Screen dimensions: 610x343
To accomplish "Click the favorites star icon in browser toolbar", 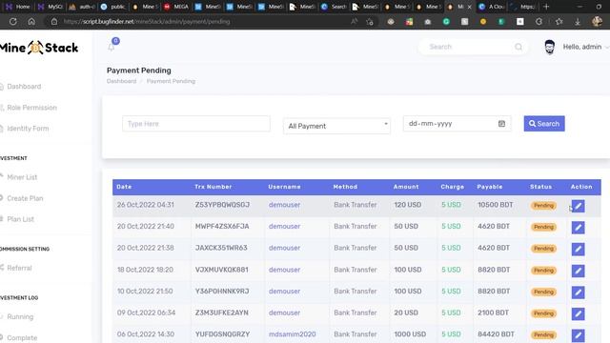I will coord(559,22).
